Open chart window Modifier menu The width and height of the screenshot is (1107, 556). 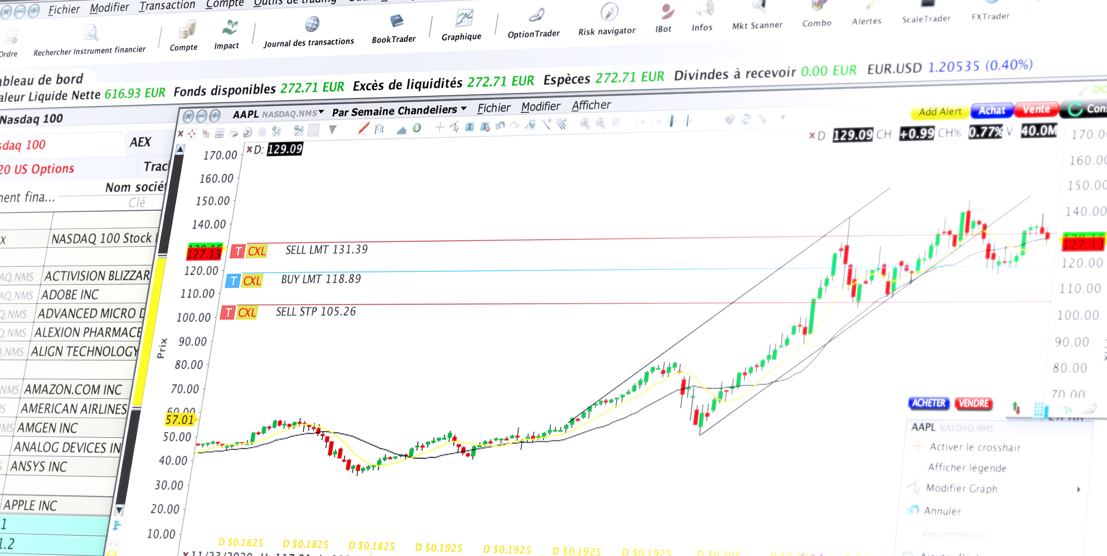coord(541,107)
